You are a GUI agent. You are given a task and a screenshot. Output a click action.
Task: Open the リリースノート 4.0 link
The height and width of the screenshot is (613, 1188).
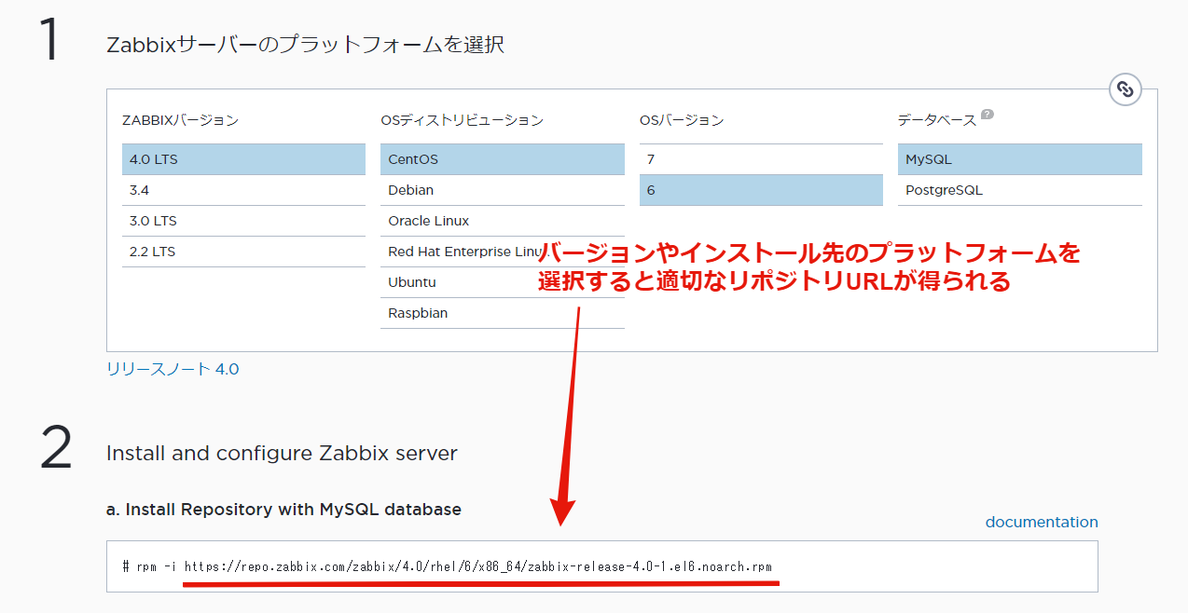pyautogui.click(x=173, y=369)
